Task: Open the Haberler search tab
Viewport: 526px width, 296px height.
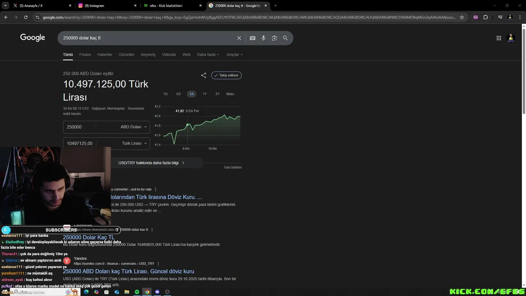Action: [x=105, y=55]
